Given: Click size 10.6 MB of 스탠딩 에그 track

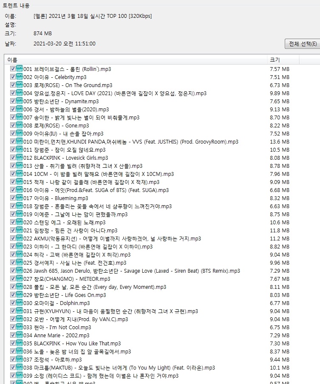Looking at the screenshot, I should coord(280,223).
